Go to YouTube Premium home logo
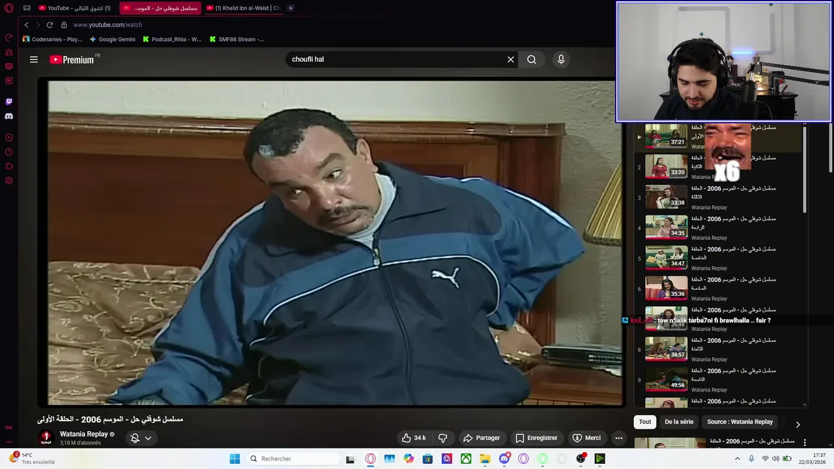This screenshot has height=469, width=834. pos(73,59)
